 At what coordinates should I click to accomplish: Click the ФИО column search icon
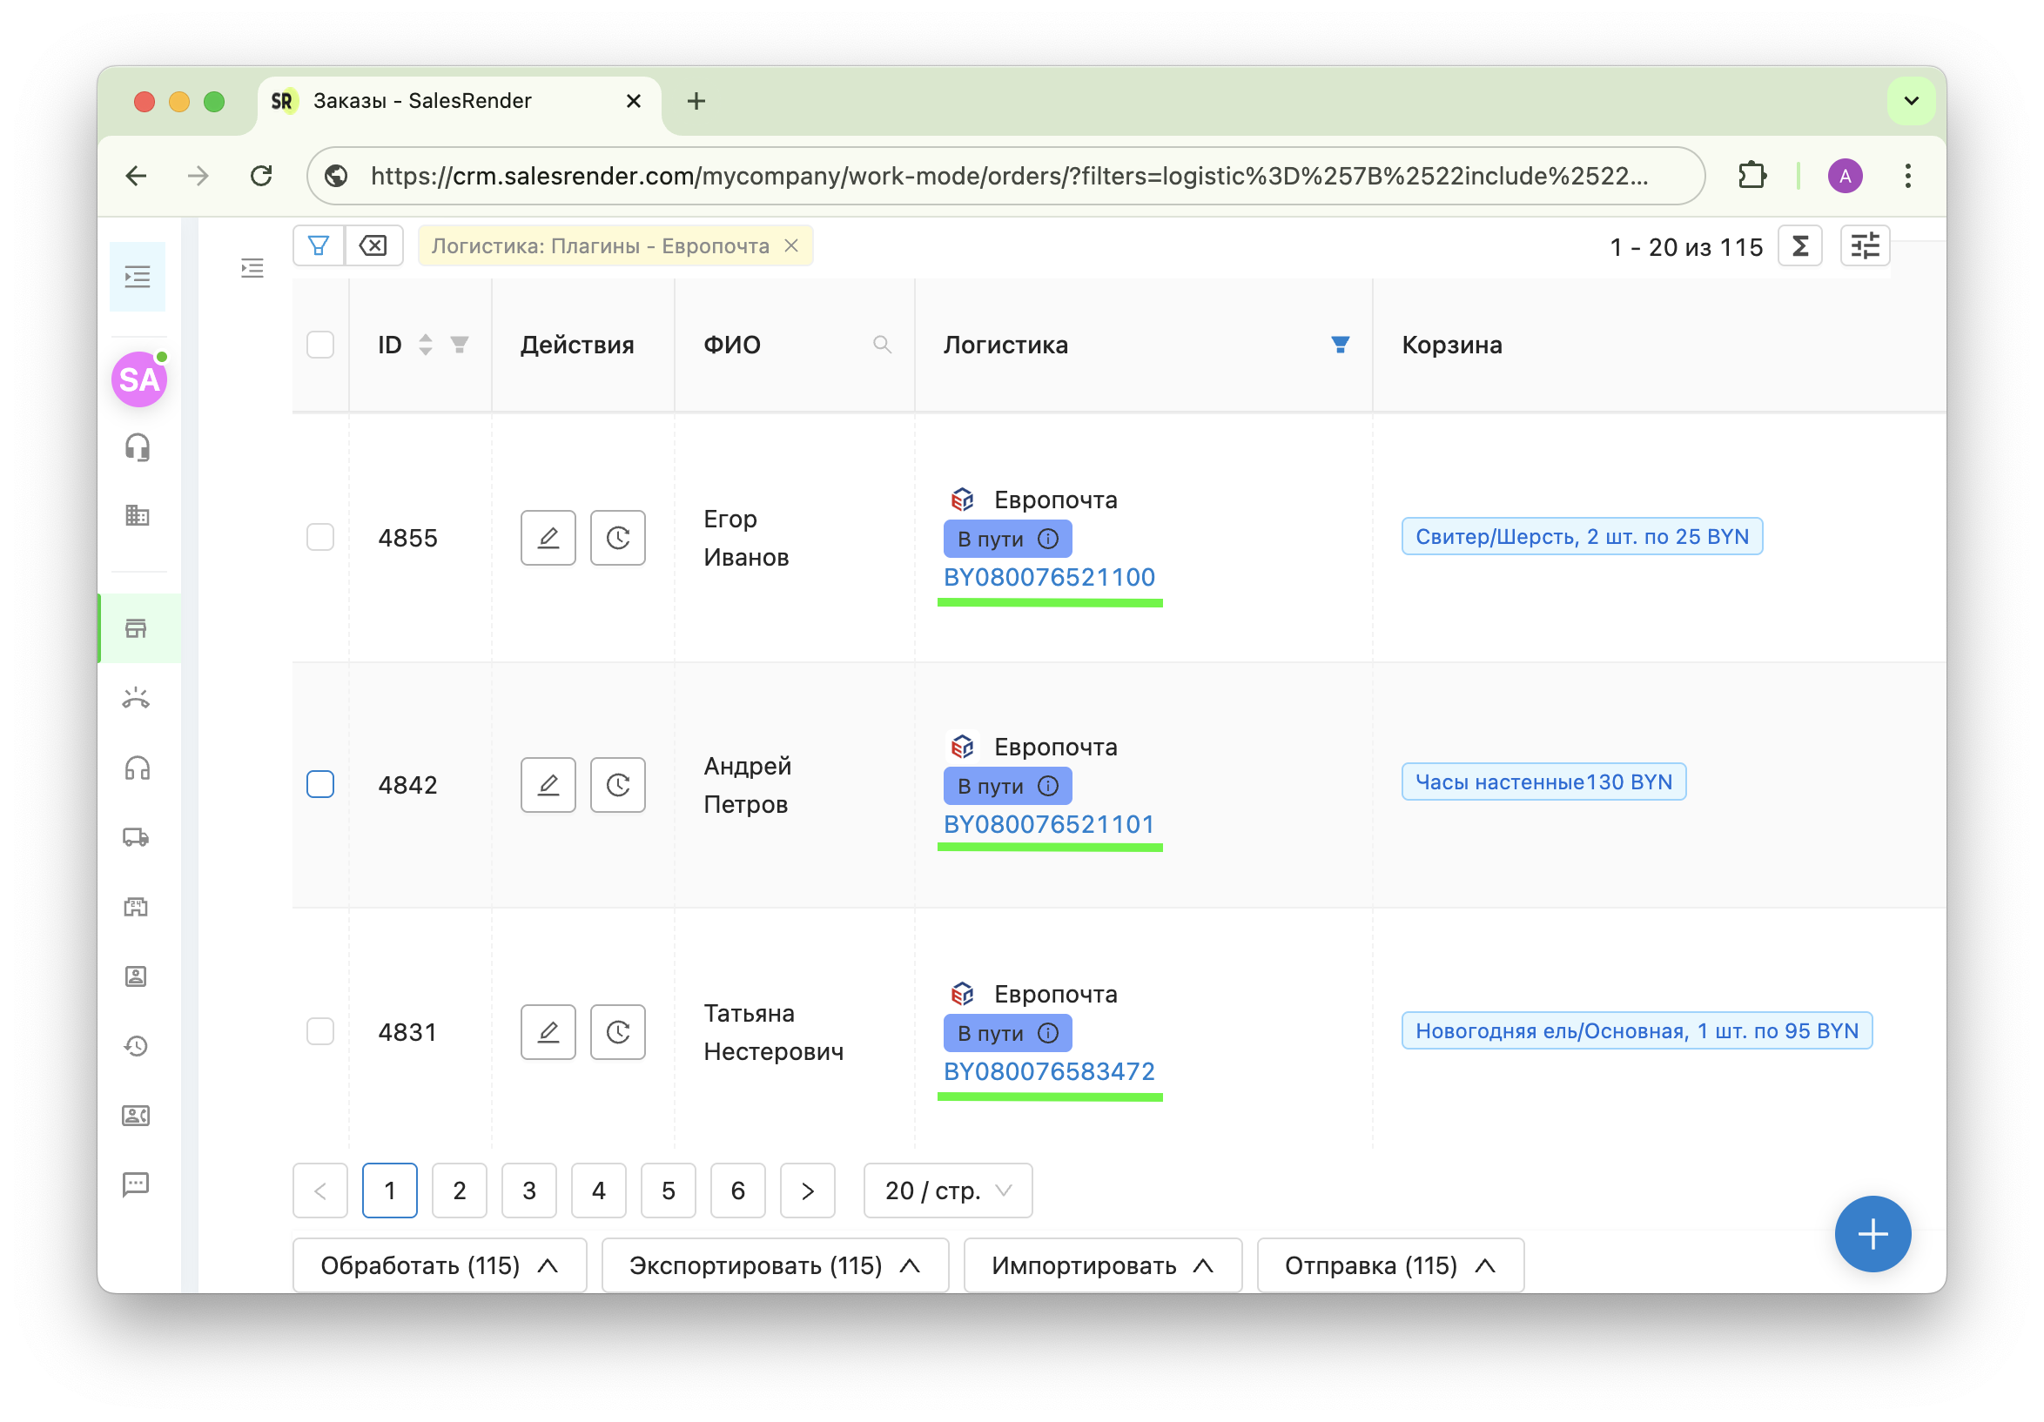(881, 345)
